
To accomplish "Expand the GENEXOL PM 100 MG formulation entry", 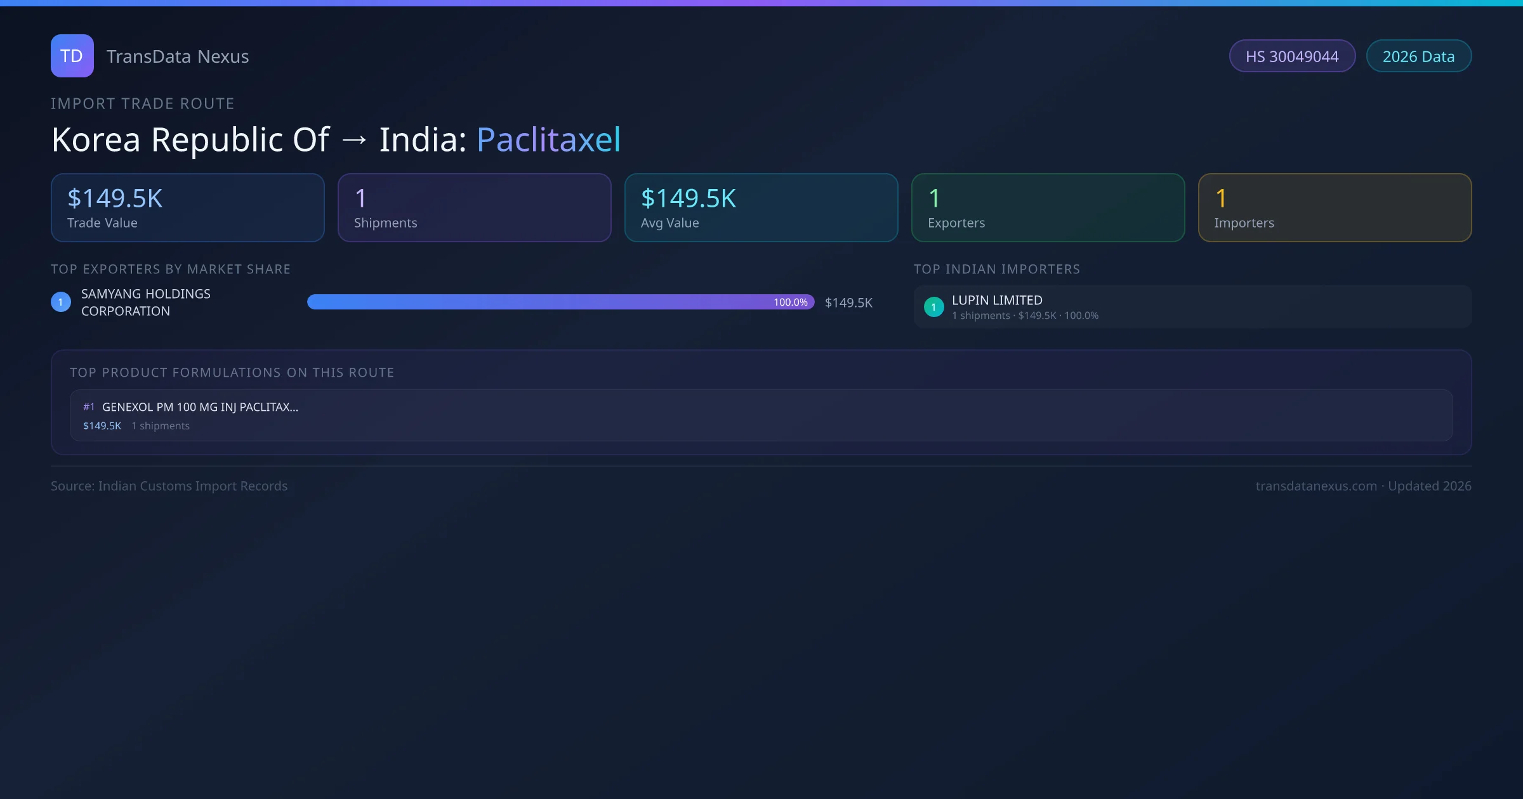I will point(761,415).
